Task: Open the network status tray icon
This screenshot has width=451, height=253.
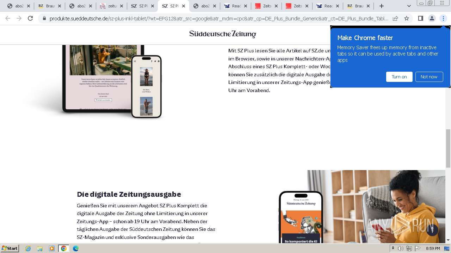Action: (x=409, y=248)
